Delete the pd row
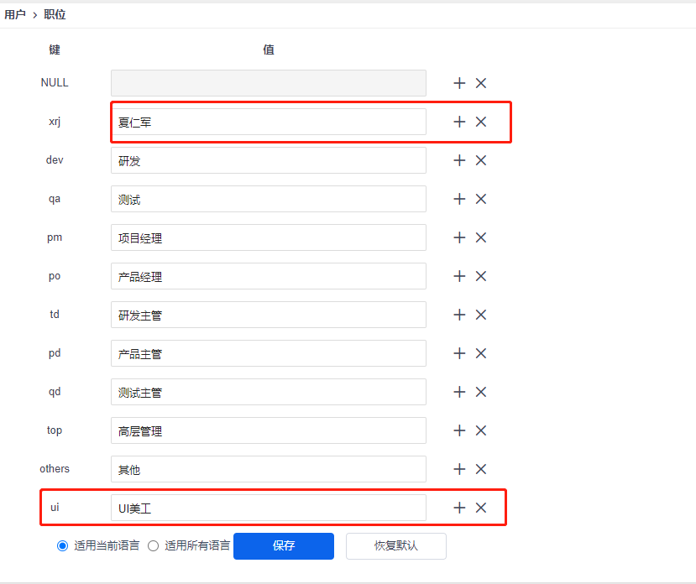The width and height of the screenshot is (696, 584). (x=481, y=353)
